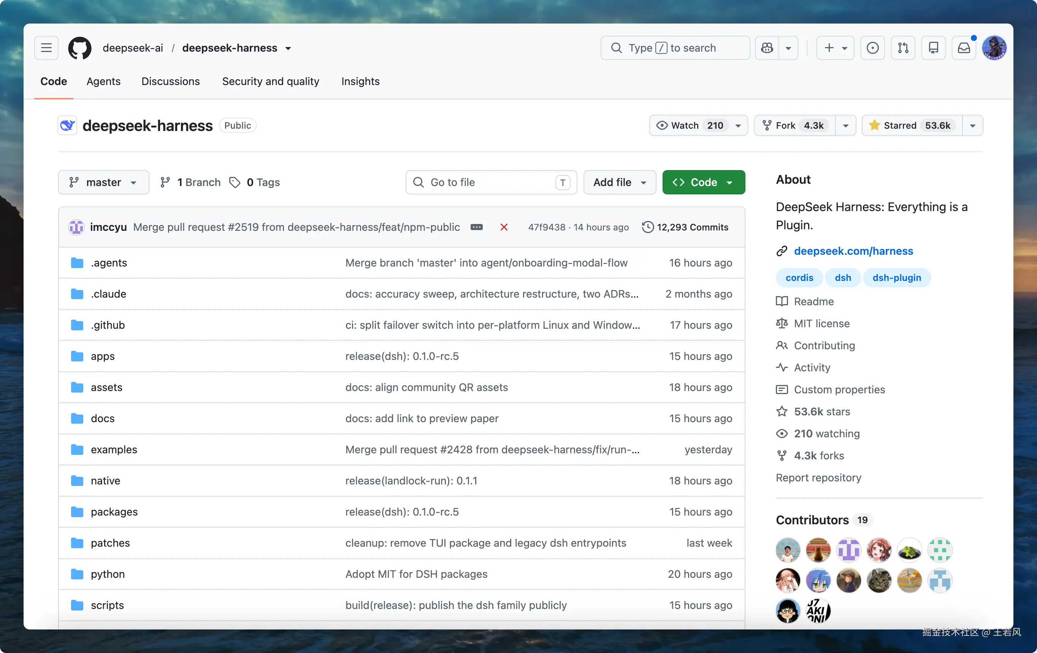Fork the repository with Fork button
1037x653 pixels.
click(794, 125)
